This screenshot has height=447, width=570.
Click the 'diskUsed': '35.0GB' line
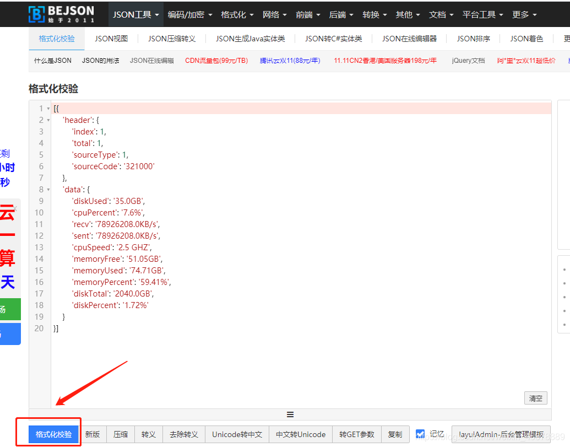(108, 201)
